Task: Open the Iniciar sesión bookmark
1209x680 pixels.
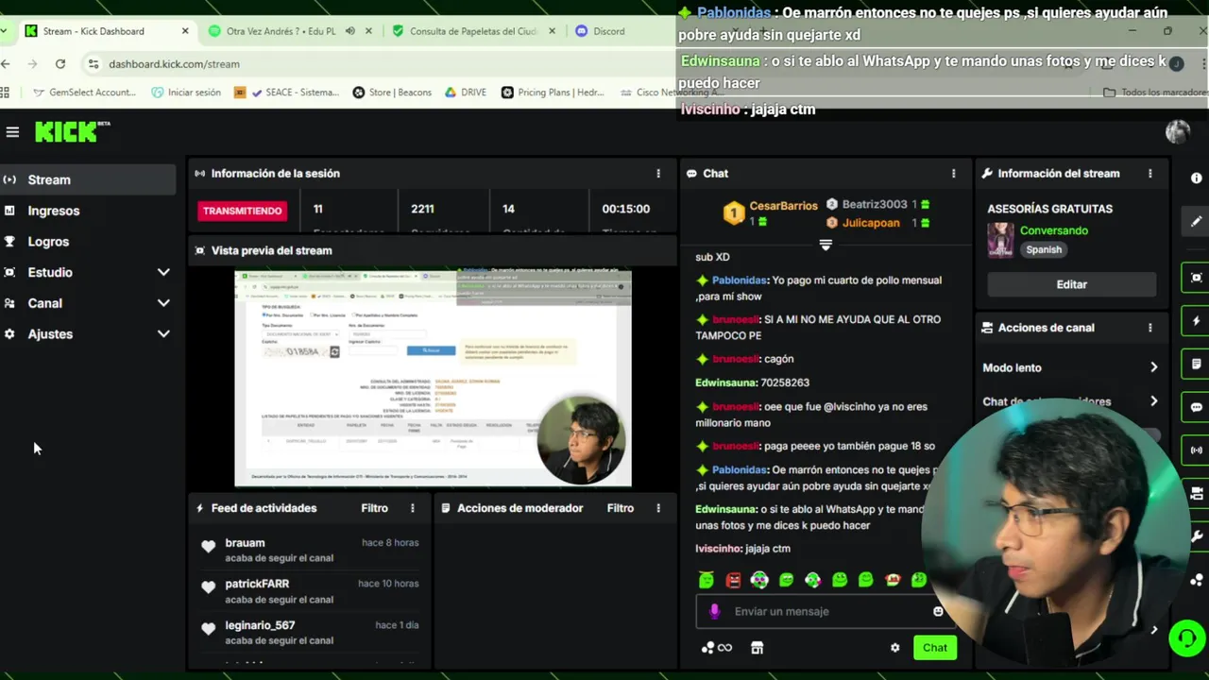Action: (x=185, y=93)
